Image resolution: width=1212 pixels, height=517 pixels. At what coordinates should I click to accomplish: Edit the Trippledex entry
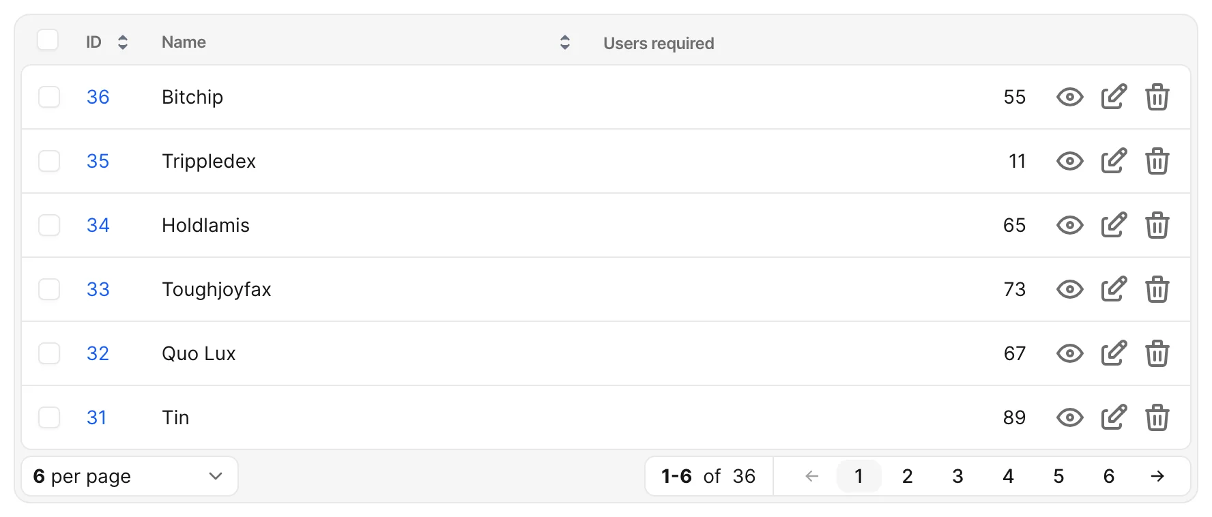tap(1114, 161)
